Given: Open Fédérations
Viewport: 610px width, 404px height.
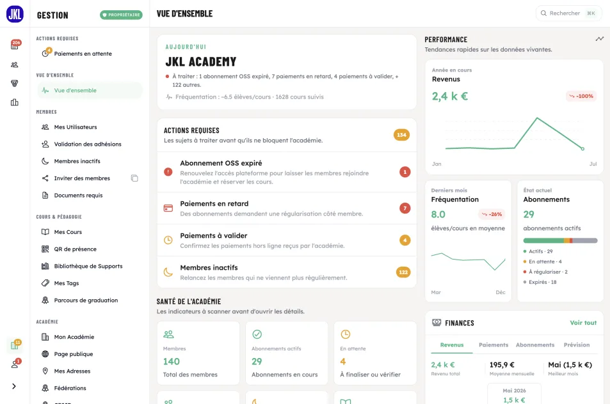Looking at the screenshot, I should 90,388.
